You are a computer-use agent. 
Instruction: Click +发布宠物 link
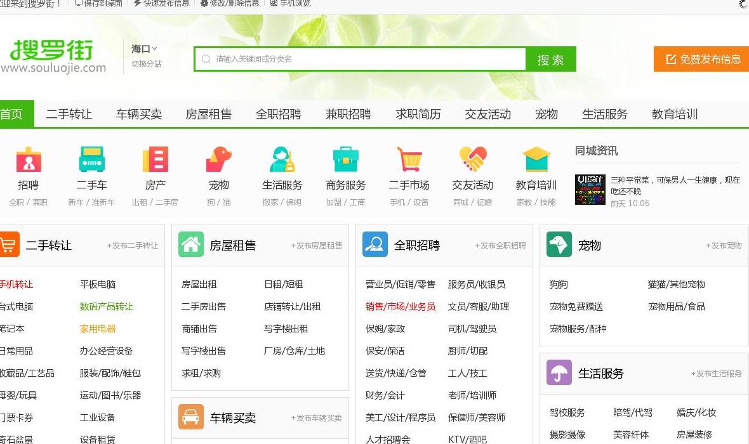click(724, 245)
